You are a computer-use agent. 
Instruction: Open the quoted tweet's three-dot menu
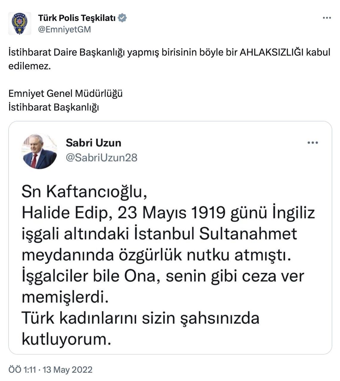coord(313,143)
